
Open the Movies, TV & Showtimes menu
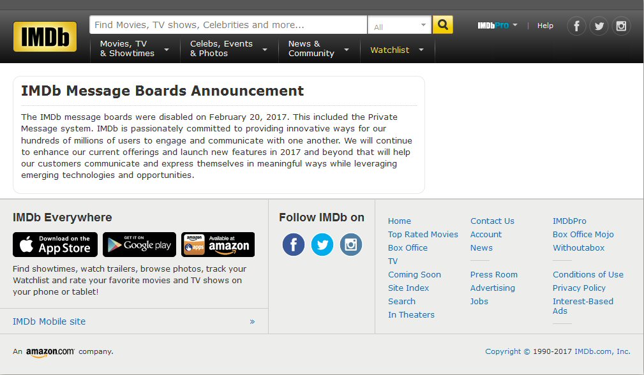tap(135, 49)
